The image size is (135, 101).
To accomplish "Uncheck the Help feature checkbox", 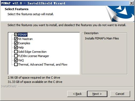I will pos(16,47).
